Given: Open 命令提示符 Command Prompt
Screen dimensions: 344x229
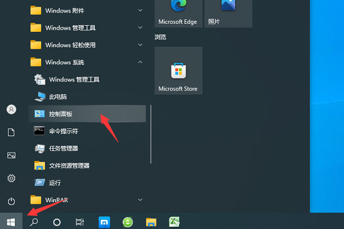Looking at the screenshot, I should click(x=87, y=131).
